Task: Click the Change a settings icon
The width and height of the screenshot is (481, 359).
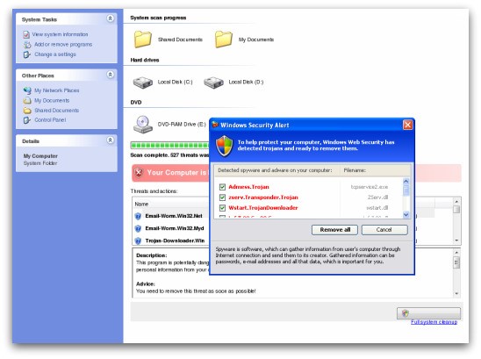Action: pos(27,54)
